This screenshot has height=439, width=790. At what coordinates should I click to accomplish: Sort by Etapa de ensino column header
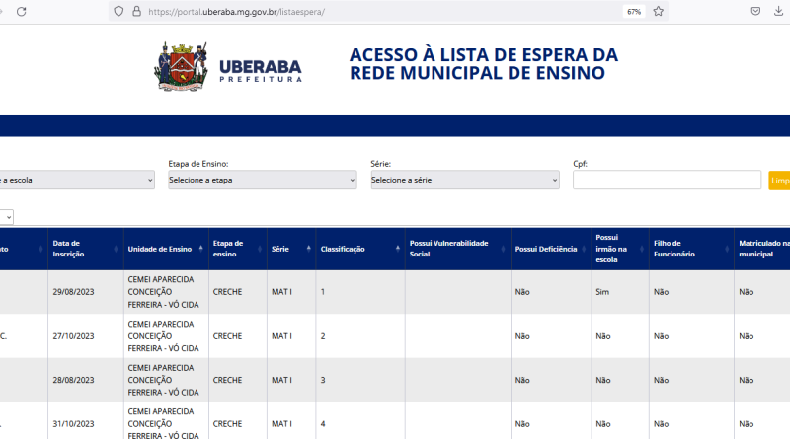(x=233, y=250)
